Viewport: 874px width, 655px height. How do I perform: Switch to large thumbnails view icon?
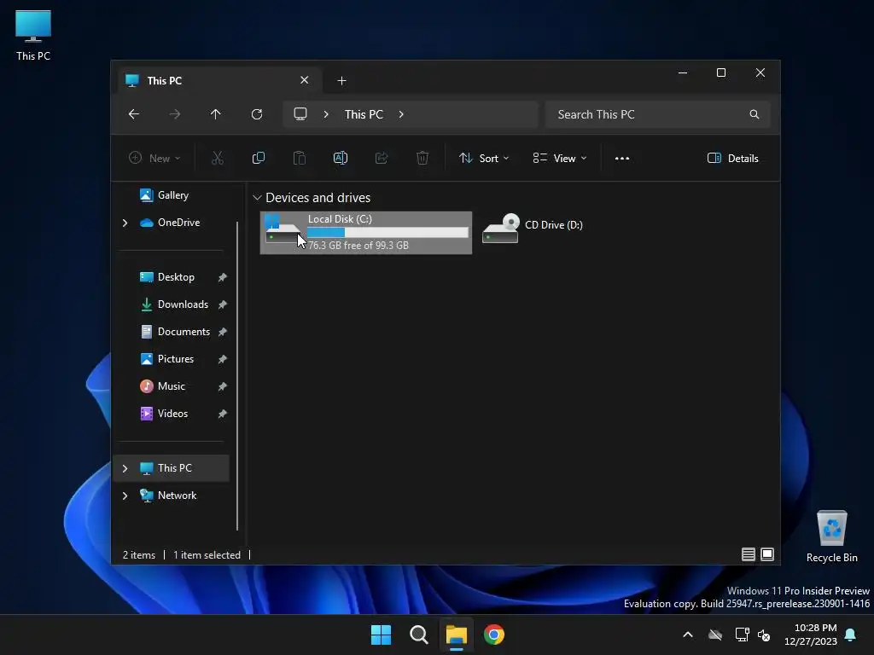pos(767,554)
